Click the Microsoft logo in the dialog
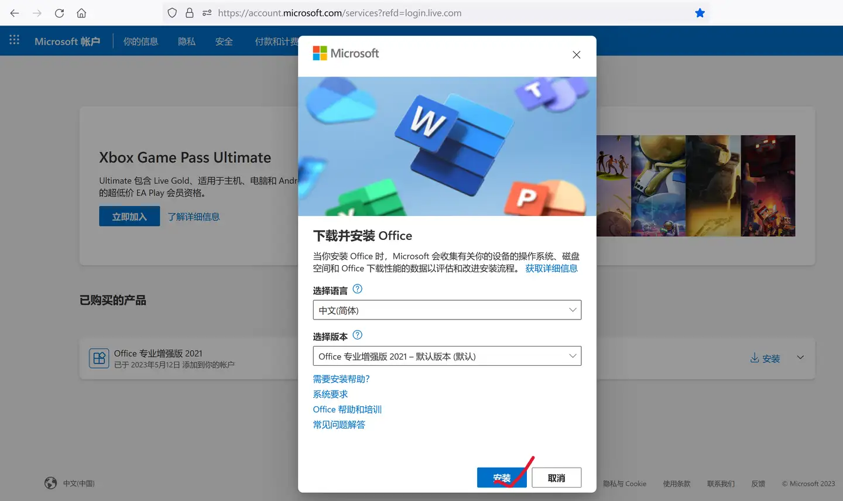843x501 pixels. pyautogui.click(x=346, y=53)
